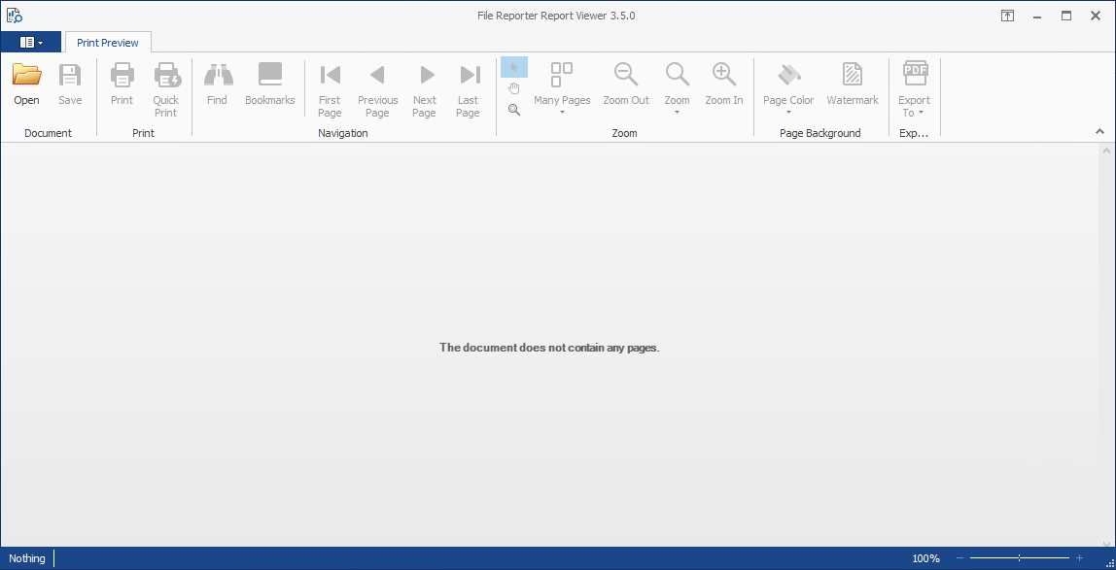
Task: Minimize the Report Viewer window
Action: [1037, 16]
